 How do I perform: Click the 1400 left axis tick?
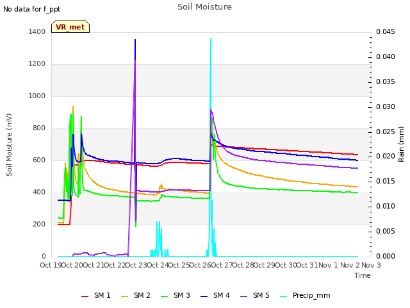37,31
